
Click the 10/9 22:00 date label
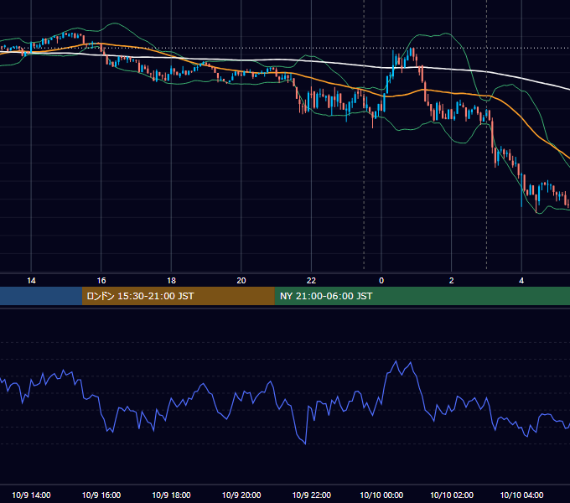tap(312, 495)
